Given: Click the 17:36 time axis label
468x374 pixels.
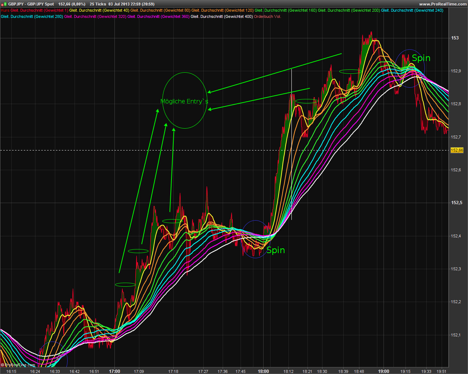Looking at the screenshot, I should tap(223, 371).
